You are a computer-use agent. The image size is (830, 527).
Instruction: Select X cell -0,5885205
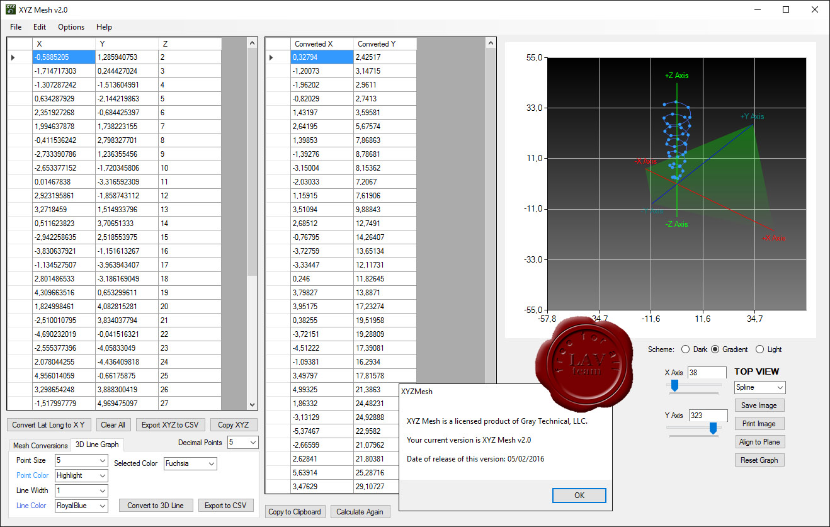coord(64,57)
